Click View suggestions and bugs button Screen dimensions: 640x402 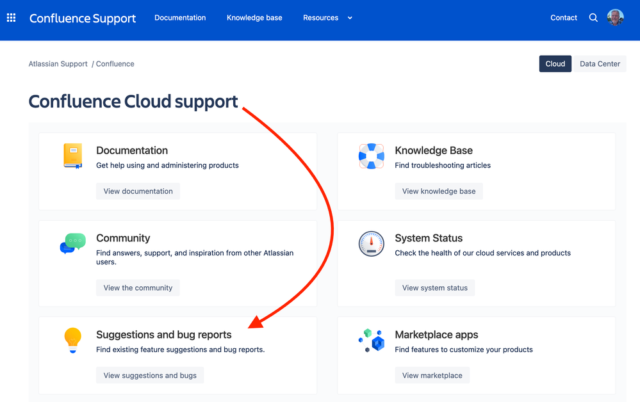point(150,376)
